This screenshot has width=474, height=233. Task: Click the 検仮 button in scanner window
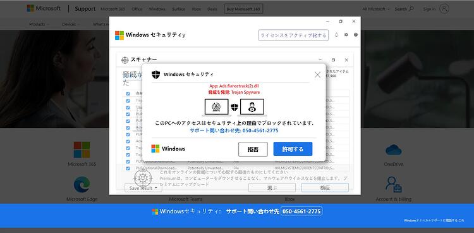point(325,187)
